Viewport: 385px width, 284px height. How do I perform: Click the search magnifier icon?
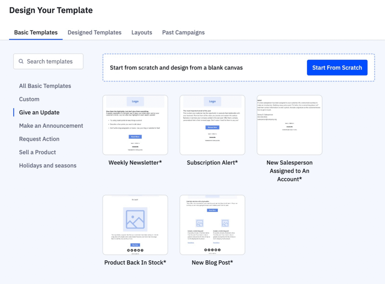pyautogui.click(x=21, y=61)
